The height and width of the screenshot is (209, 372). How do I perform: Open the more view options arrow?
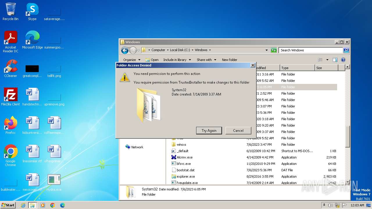tap(327, 60)
